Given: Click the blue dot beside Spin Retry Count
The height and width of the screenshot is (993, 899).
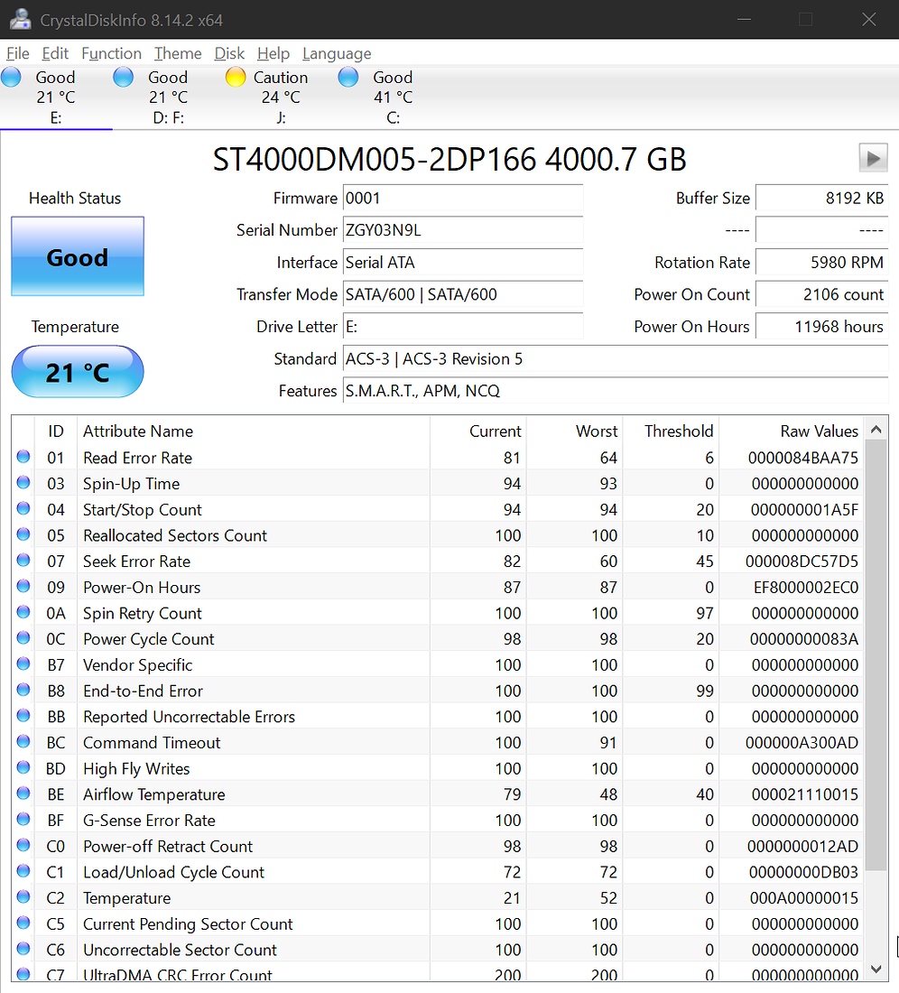Looking at the screenshot, I should [x=23, y=612].
